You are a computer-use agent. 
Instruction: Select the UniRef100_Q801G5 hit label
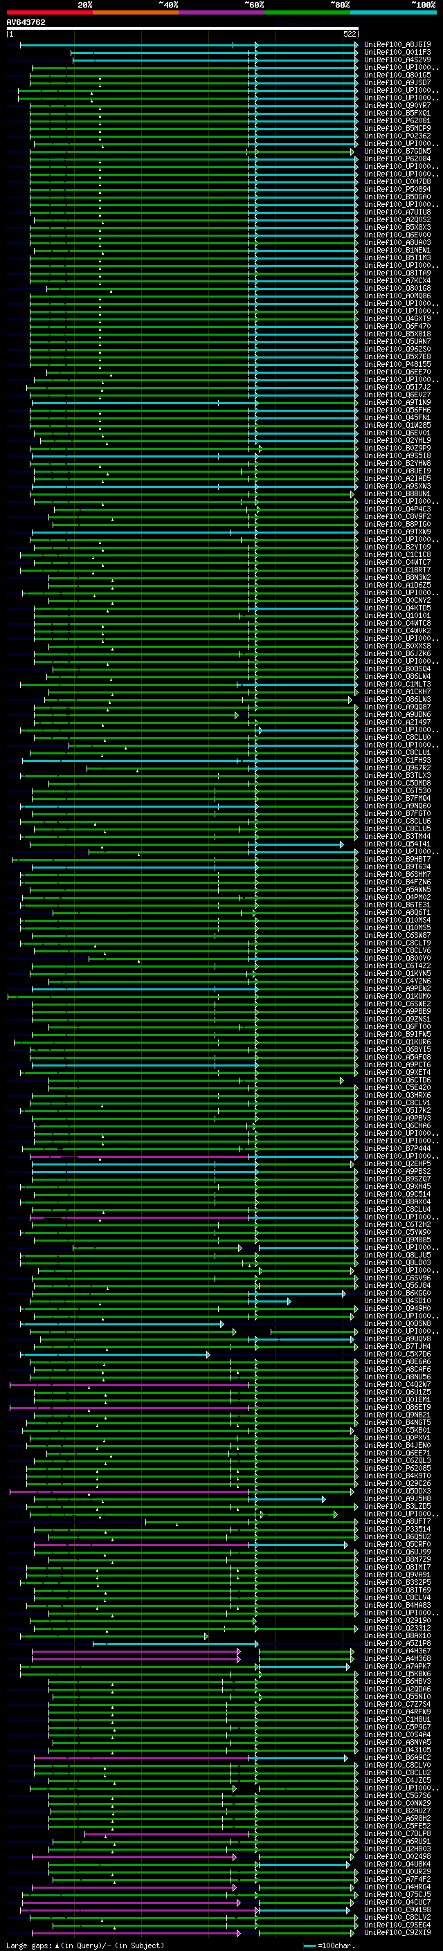[x=397, y=75]
